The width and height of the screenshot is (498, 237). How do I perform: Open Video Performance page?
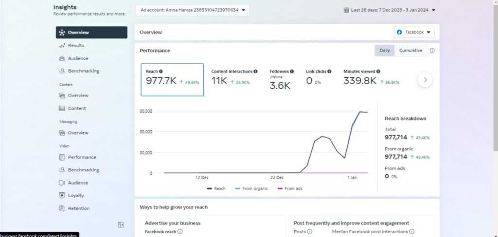(x=81, y=157)
